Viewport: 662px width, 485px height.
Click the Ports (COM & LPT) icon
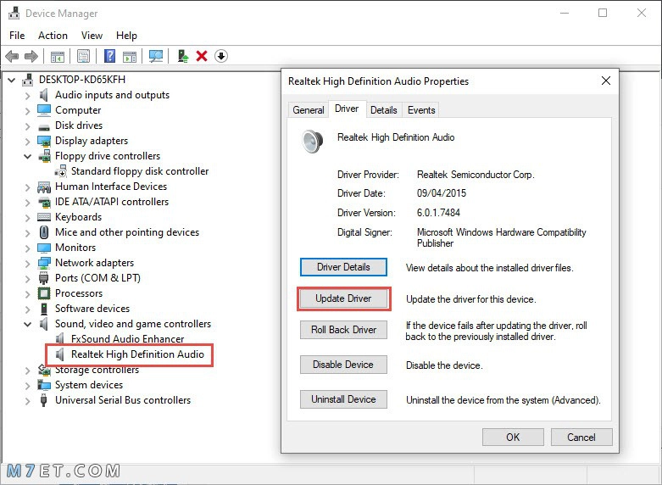pos(43,278)
